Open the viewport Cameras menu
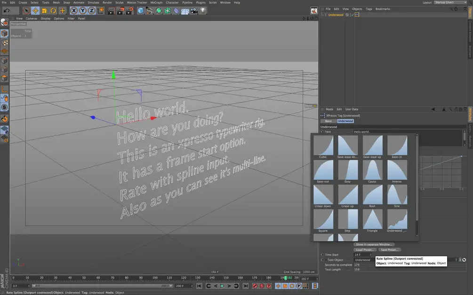This screenshot has height=295, width=473. pos(32,19)
